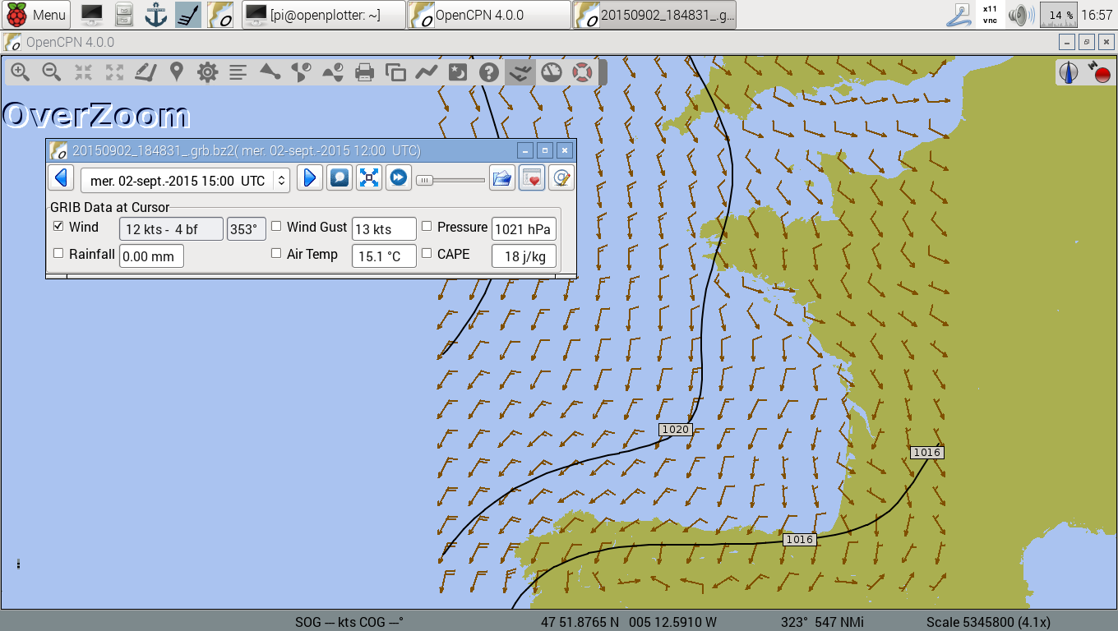The width and height of the screenshot is (1118, 631).
Task: Click the 1020 isobar label on chart
Action: point(675,430)
